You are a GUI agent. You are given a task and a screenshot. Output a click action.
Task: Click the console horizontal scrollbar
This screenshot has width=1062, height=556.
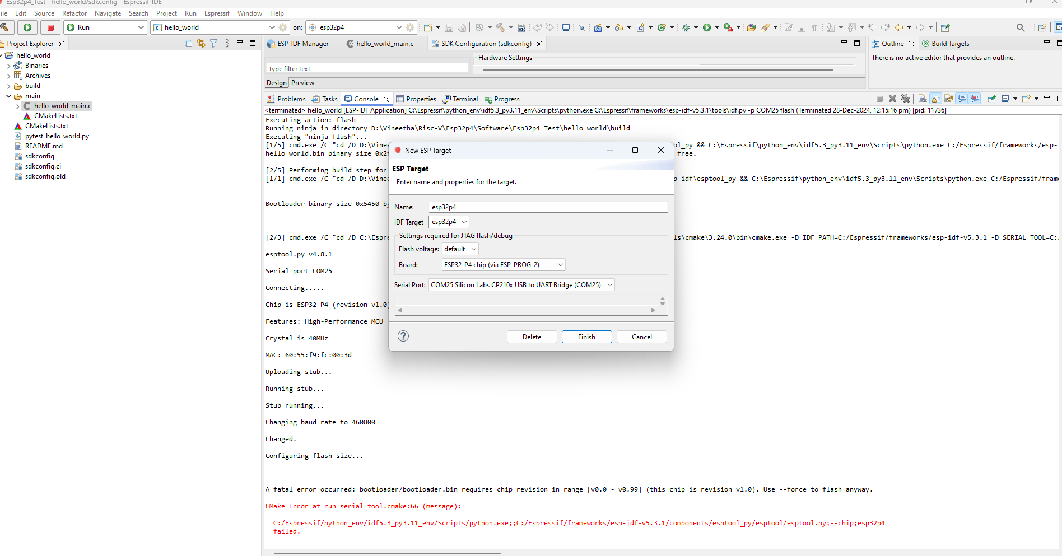point(386,553)
